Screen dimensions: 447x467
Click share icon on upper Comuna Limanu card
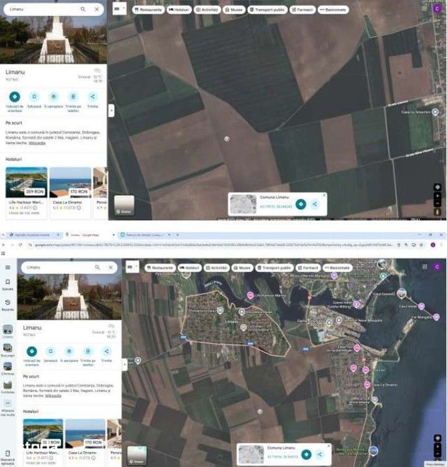pos(315,204)
